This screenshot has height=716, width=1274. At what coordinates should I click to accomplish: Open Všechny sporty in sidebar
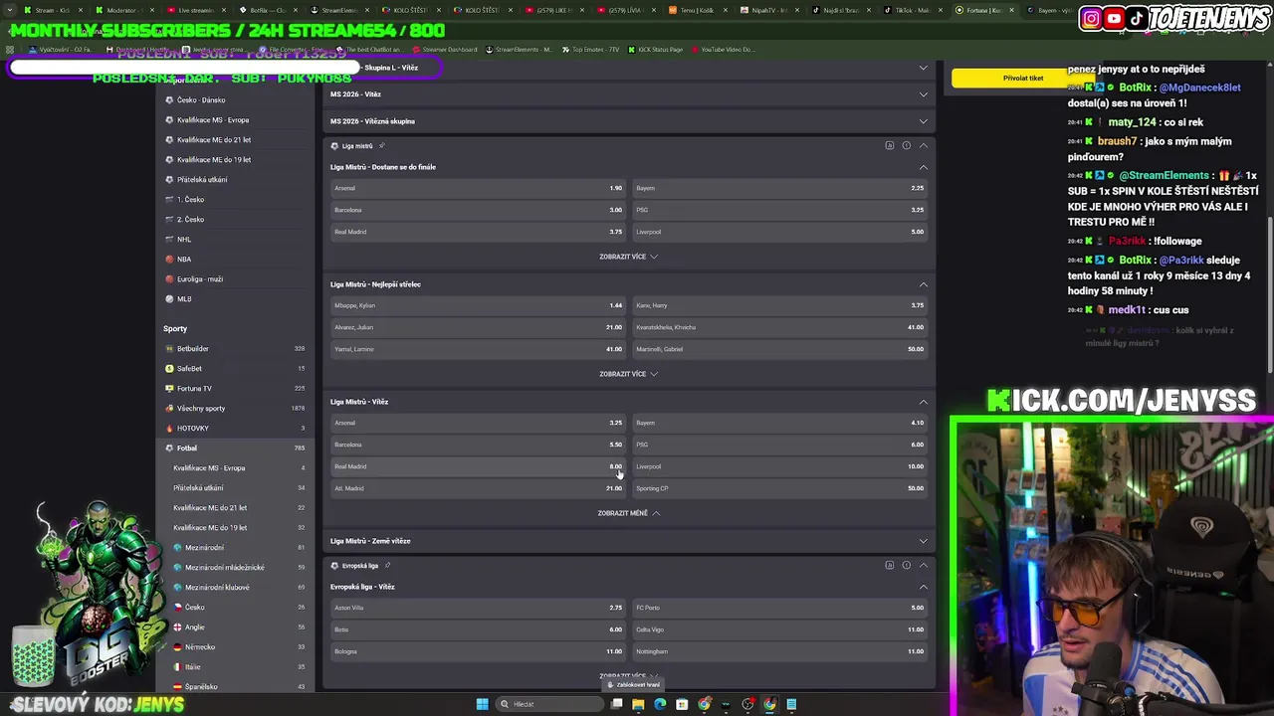pos(235,409)
